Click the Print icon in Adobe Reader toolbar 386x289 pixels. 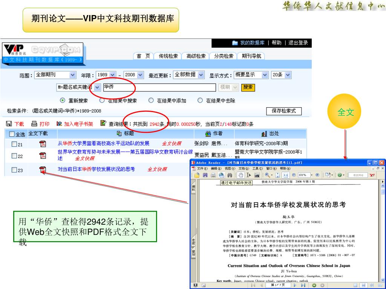(213, 175)
